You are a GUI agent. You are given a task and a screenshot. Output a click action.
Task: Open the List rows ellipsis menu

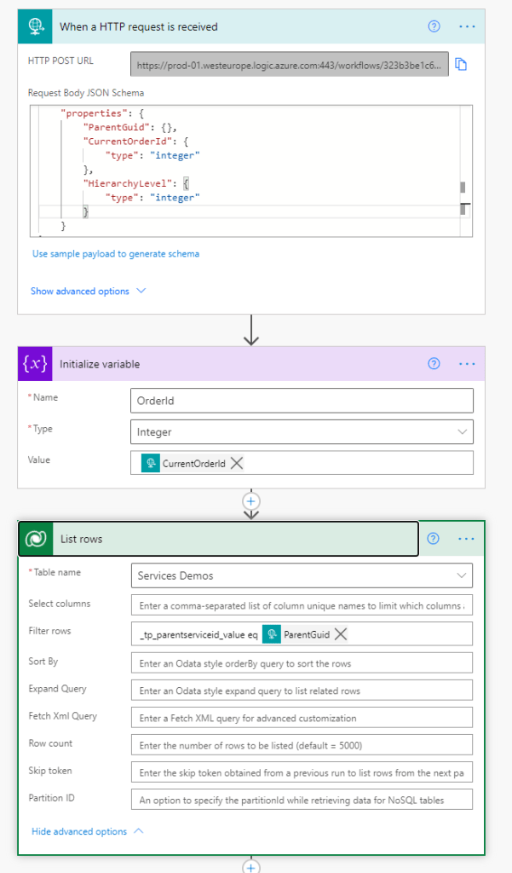click(x=466, y=539)
